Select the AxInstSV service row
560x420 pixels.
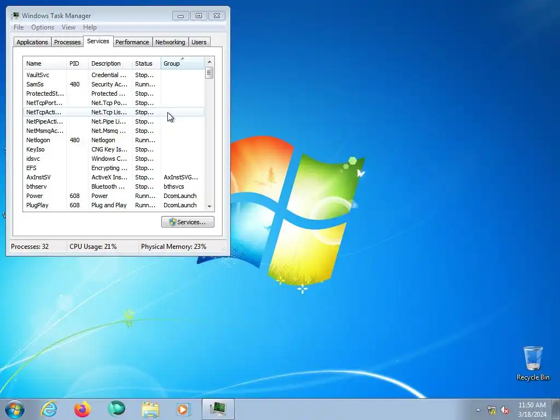[x=114, y=177]
